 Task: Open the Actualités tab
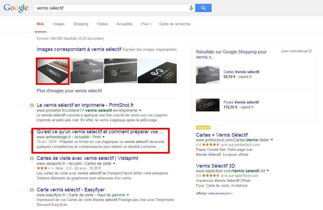pyautogui.click(x=125, y=24)
